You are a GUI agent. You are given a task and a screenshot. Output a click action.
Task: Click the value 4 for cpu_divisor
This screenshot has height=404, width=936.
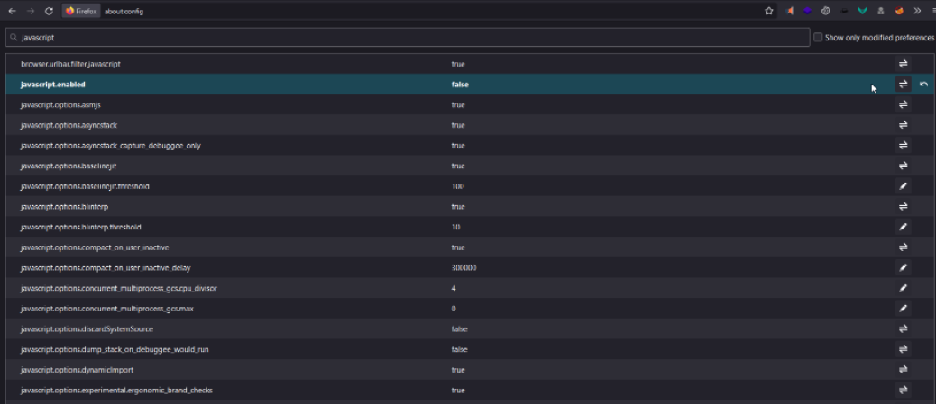[x=454, y=289]
